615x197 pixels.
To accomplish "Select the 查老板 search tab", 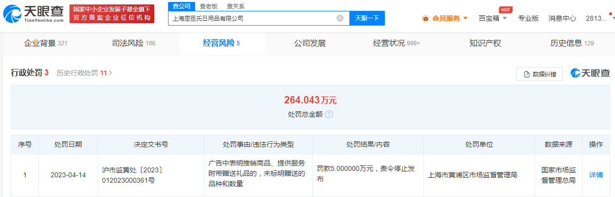I will pos(208,6).
